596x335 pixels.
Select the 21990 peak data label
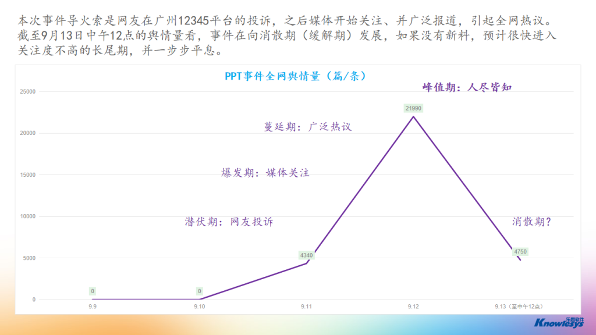[x=413, y=108]
